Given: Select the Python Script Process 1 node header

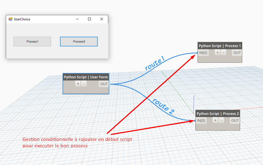Looking at the screenshot, I should coord(220,46).
